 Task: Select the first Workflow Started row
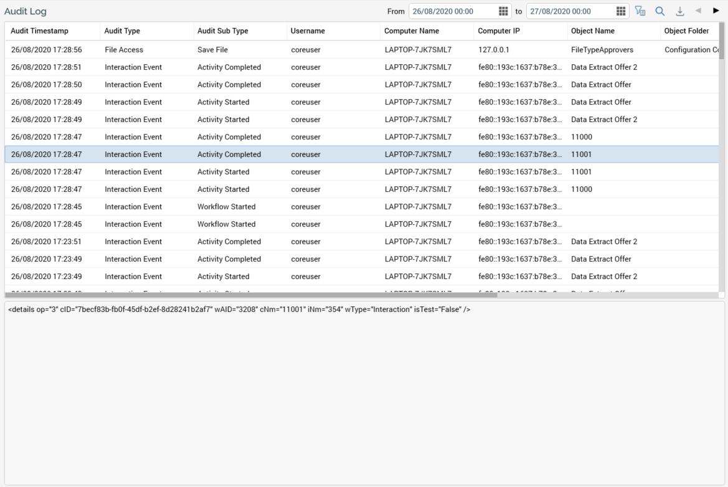point(249,207)
